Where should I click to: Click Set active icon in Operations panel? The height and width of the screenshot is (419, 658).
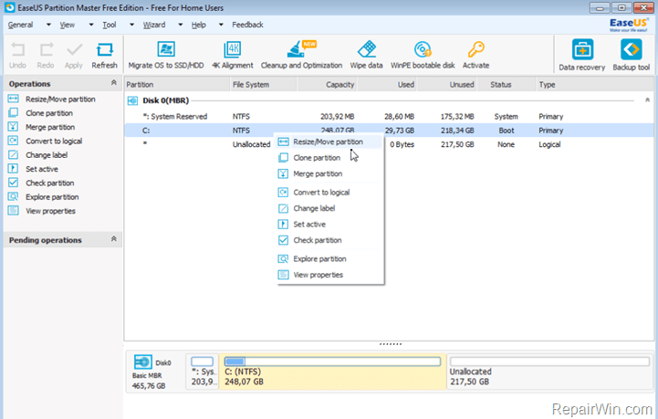pos(14,169)
